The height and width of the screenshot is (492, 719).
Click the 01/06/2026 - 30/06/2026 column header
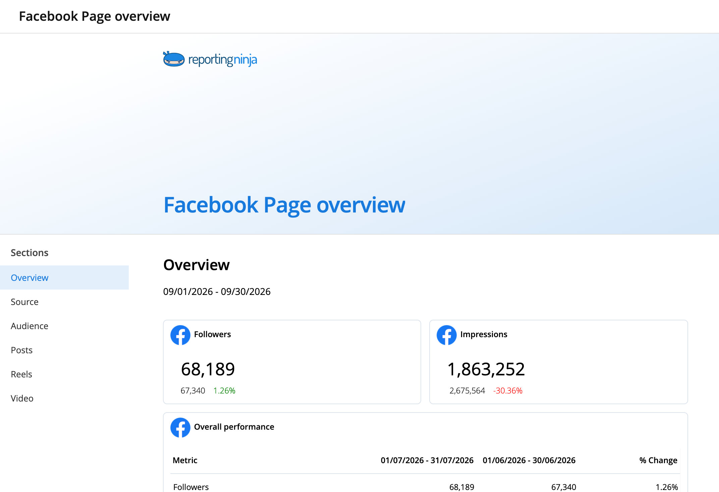pos(529,460)
